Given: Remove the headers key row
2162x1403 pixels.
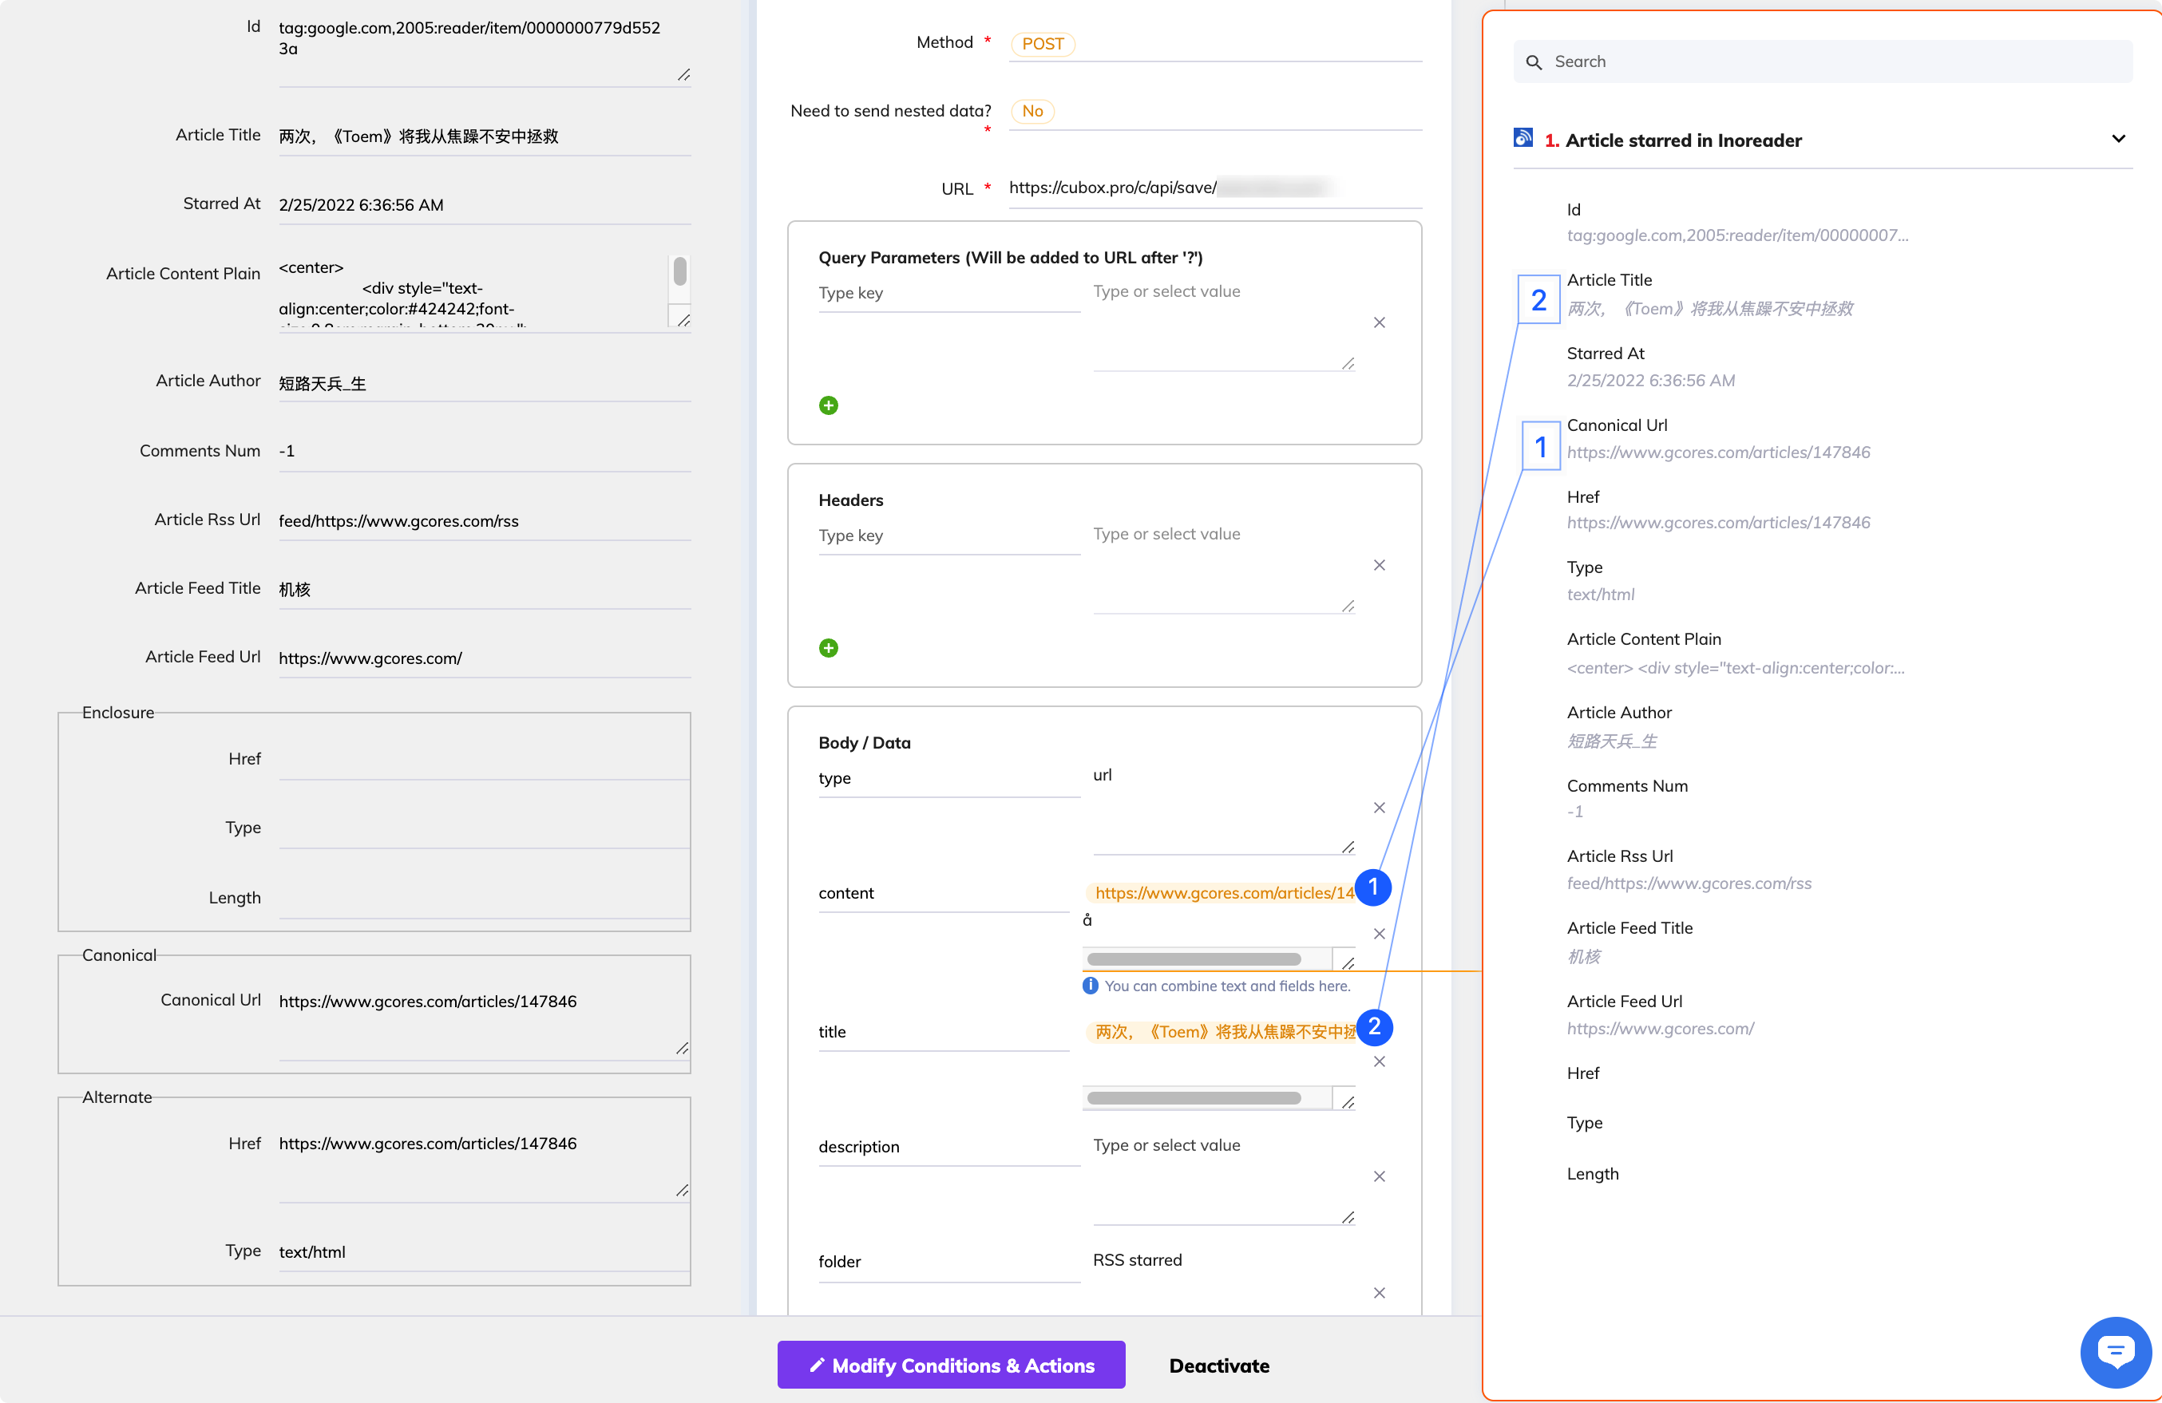Looking at the screenshot, I should coord(1379,565).
